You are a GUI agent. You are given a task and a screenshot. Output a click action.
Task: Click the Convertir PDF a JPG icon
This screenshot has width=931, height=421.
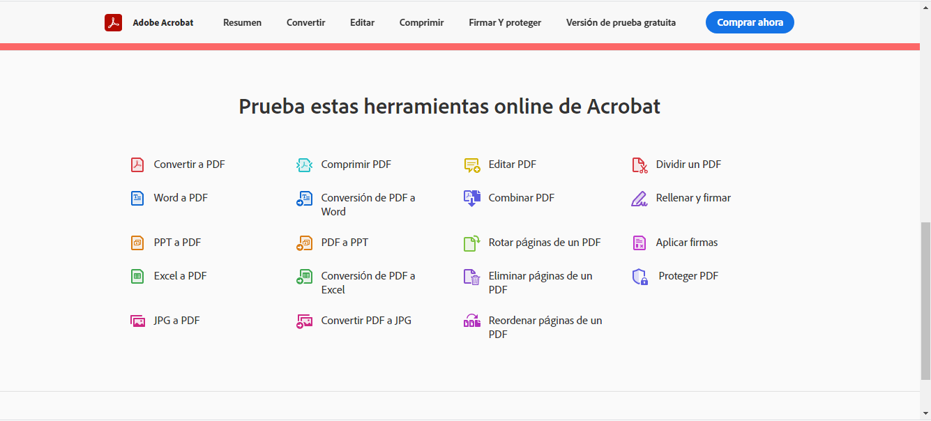pyautogui.click(x=305, y=321)
